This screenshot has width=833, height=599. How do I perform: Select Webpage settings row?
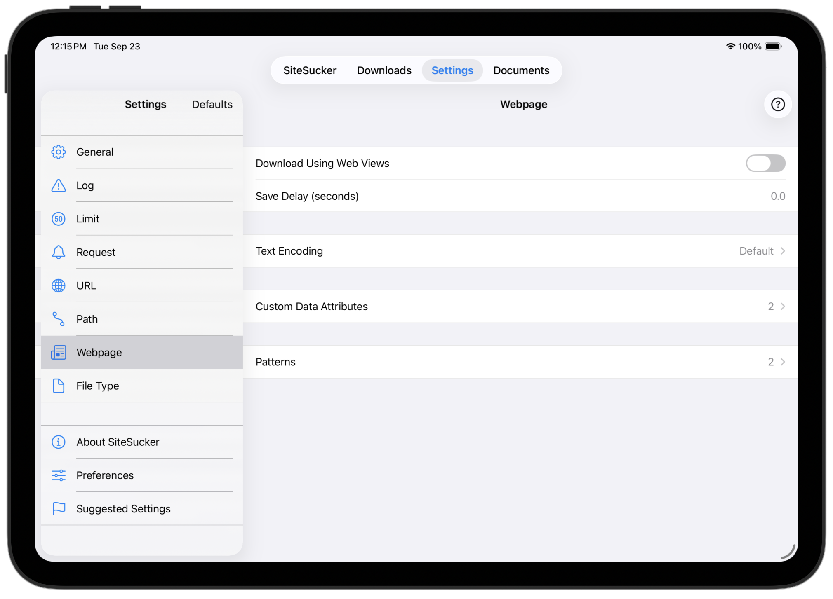142,352
